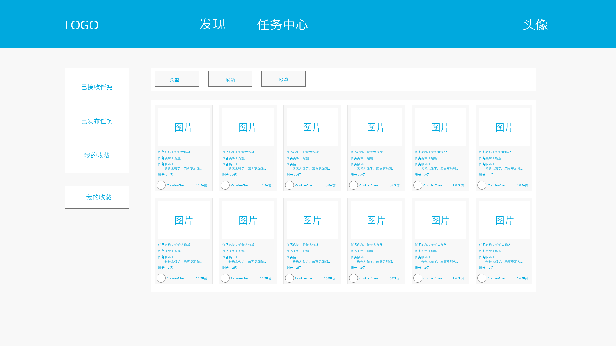Open the 图片 thumbnail of the first card in the top row
Image resolution: width=616 pixels, height=346 pixels.
tap(184, 127)
